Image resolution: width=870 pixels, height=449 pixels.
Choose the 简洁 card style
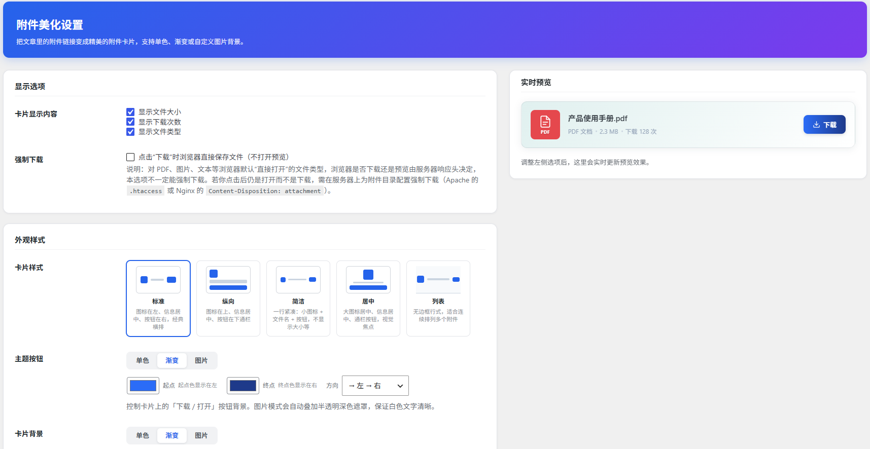point(298,298)
